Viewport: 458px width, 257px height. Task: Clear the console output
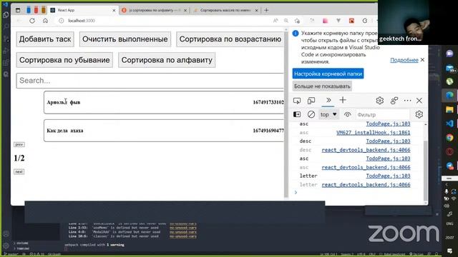(311, 114)
